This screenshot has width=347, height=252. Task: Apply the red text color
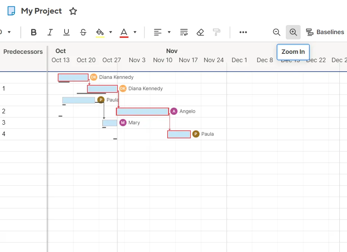tap(124, 33)
